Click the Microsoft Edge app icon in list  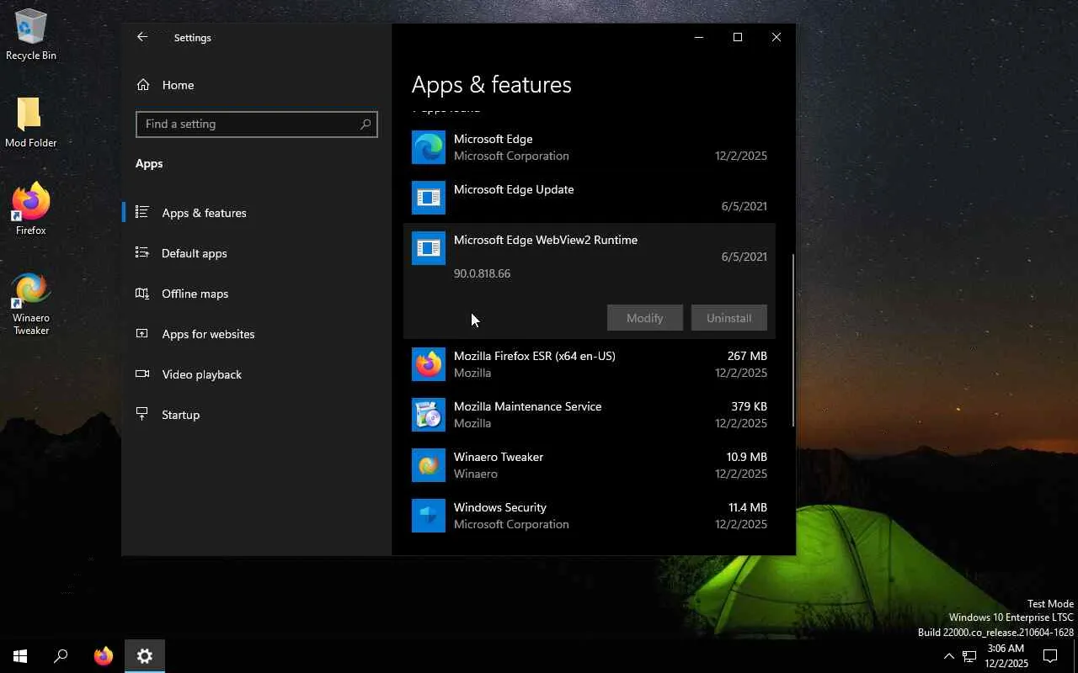click(428, 147)
